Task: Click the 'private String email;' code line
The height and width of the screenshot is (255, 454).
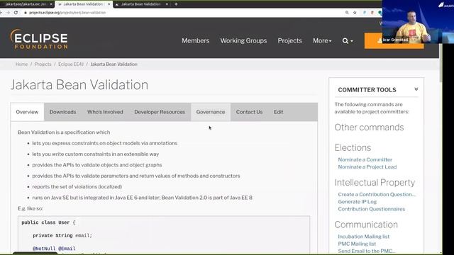Action: pos(62,235)
